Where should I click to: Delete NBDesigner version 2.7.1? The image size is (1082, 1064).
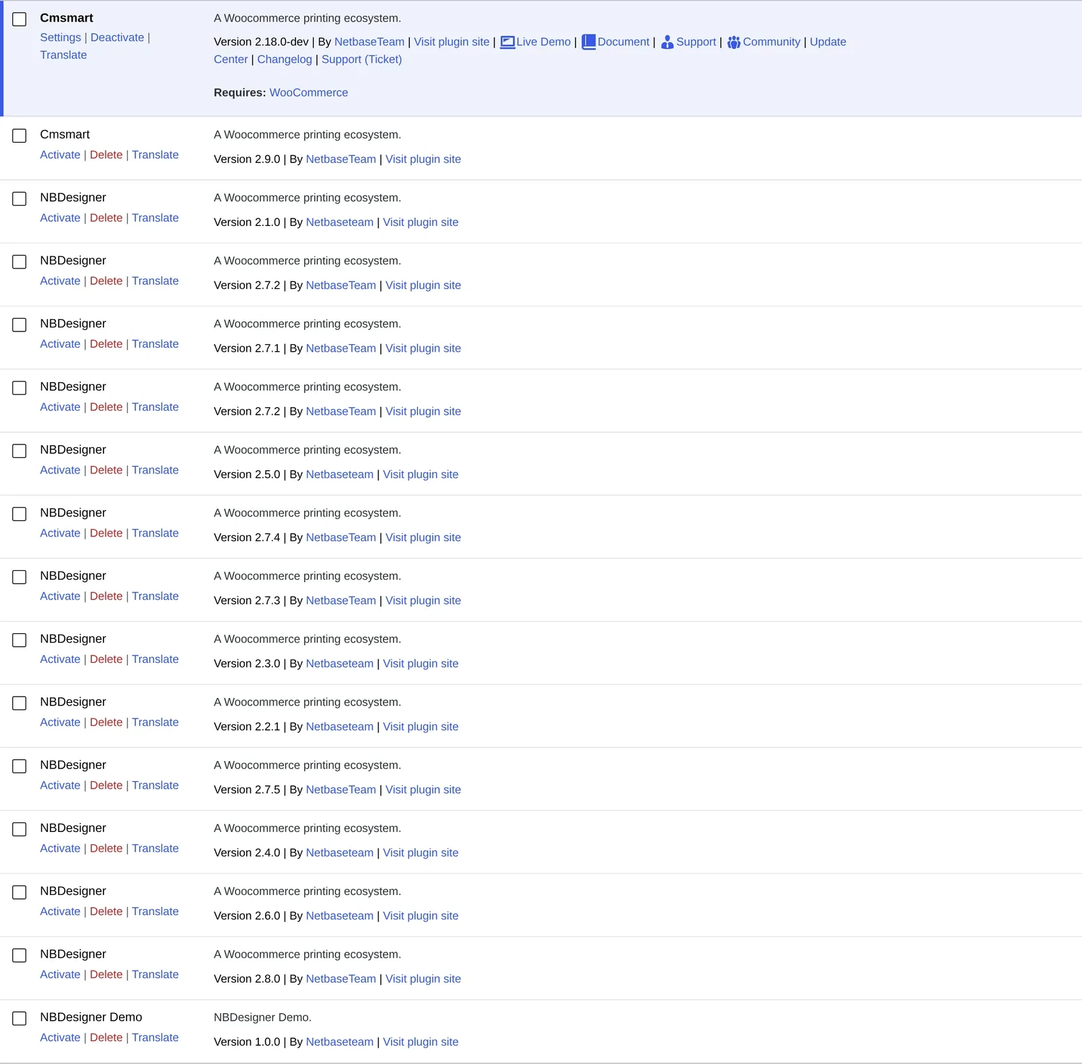click(106, 344)
